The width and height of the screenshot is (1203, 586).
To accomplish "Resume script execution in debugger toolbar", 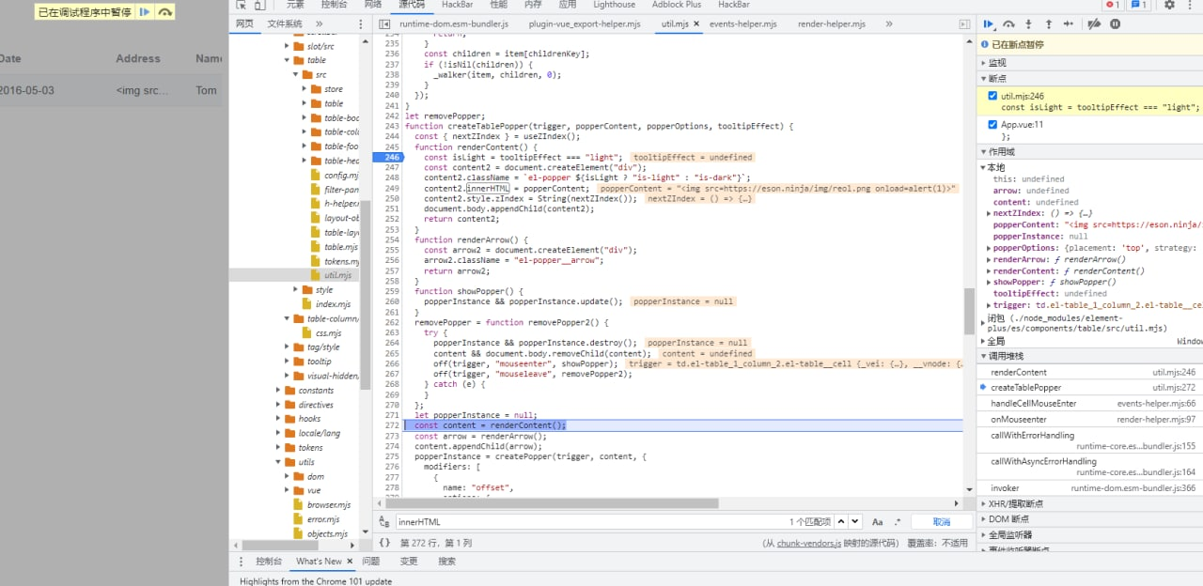I will coord(989,24).
